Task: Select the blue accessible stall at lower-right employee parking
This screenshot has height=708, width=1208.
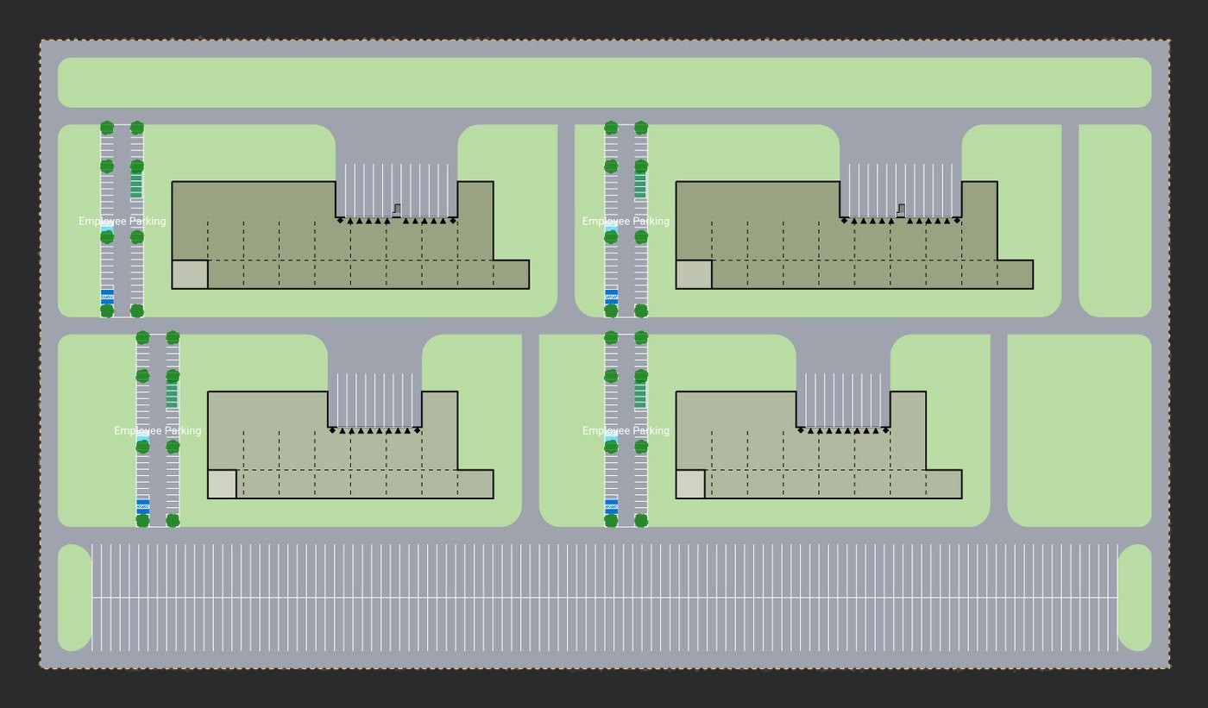Action: [x=611, y=506]
